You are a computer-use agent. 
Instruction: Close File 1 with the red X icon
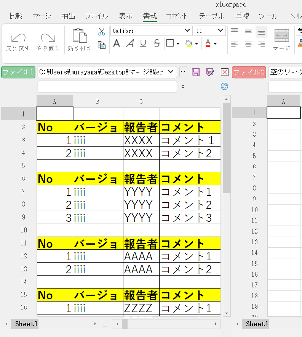[x=225, y=72]
